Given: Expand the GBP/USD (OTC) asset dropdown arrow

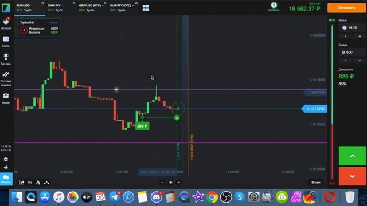Looking at the screenshot, I should 103,5.
